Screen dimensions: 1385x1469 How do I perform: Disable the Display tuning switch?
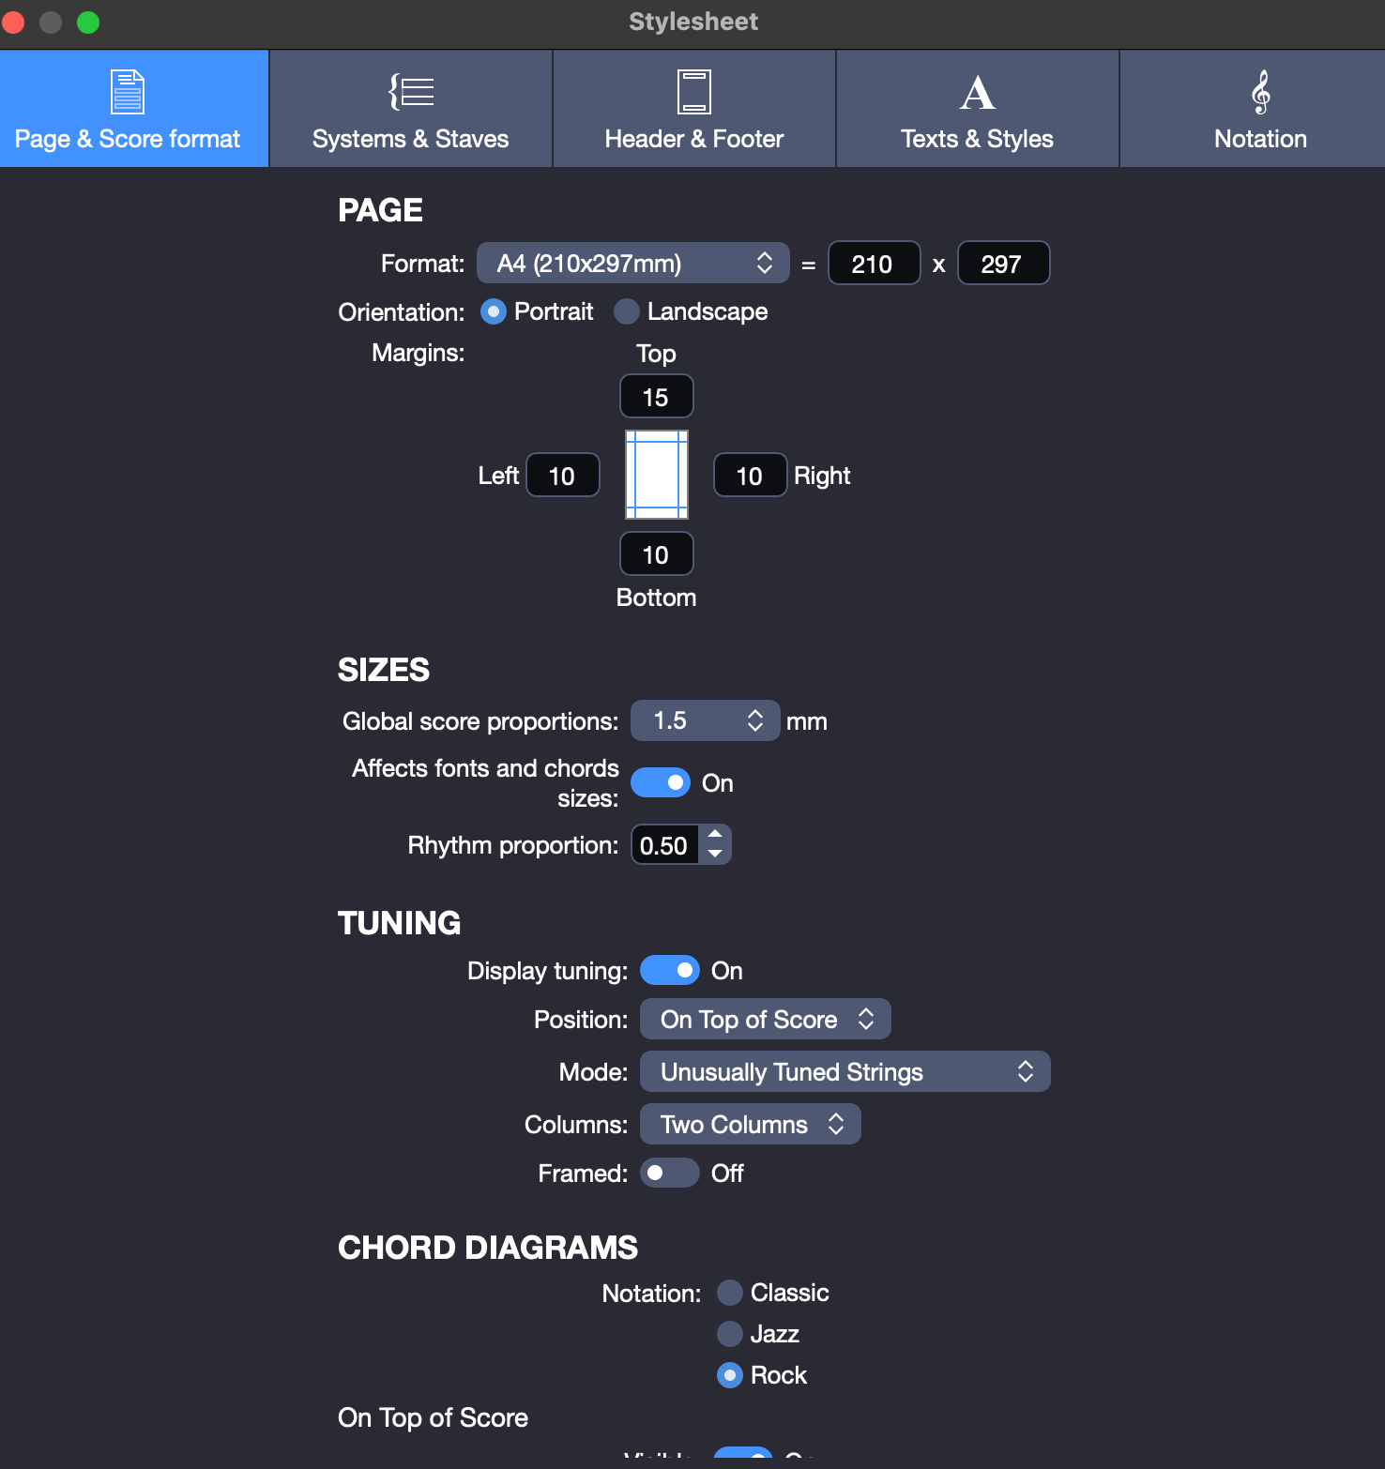point(670,970)
